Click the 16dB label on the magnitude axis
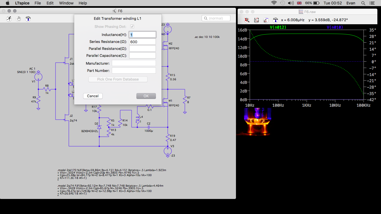 [x=242, y=30]
